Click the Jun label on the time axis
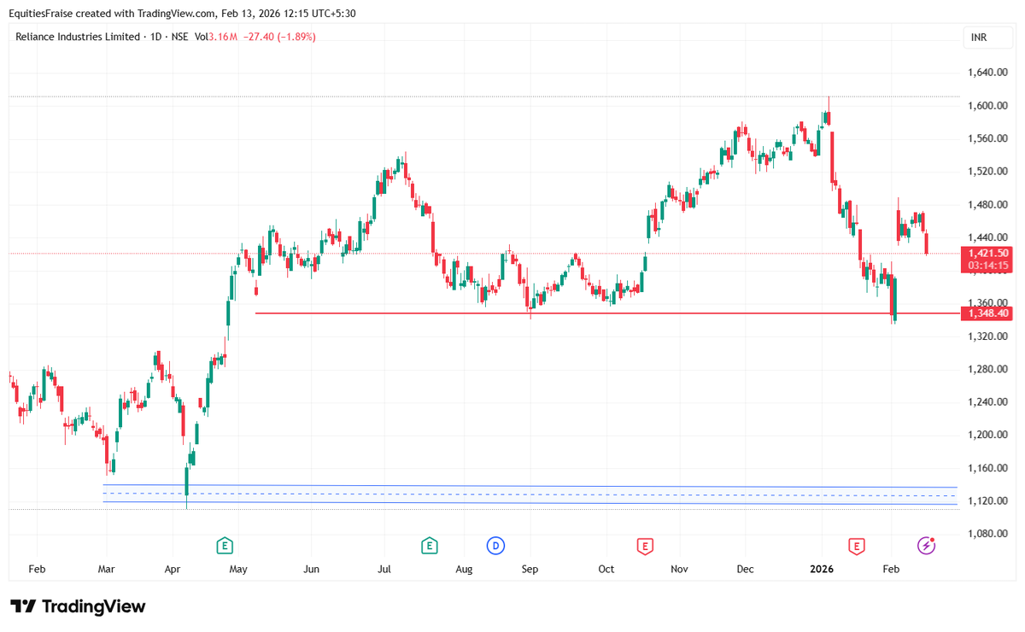This screenshot has width=1025, height=632. pyautogui.click(x=312, y=569)
